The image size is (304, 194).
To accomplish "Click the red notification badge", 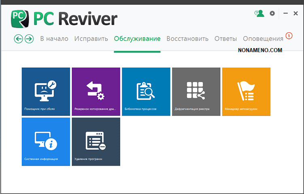I will (x=289, y=36).
